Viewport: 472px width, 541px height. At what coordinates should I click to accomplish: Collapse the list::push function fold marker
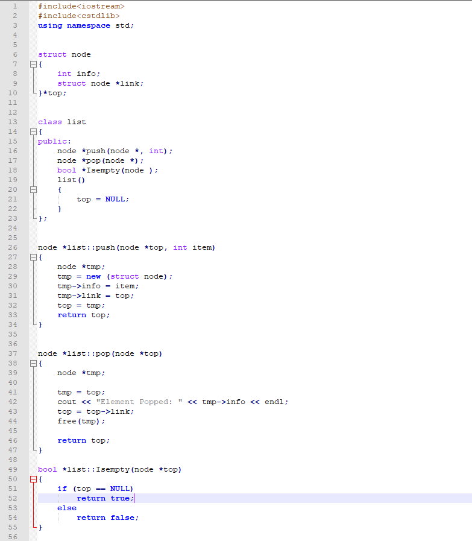click(33, 257)
